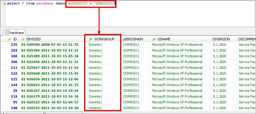Click 'hardware' table name in the query
Viewport: 256px width, 114px height.
click(x=45, y=3)
